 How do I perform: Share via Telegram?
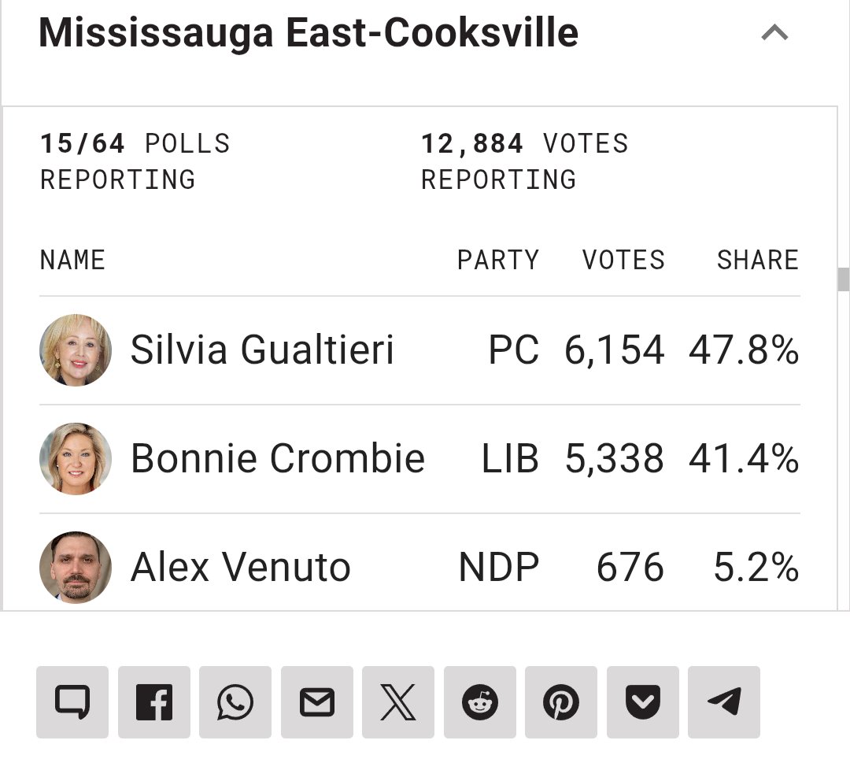(x=724, y=701)
